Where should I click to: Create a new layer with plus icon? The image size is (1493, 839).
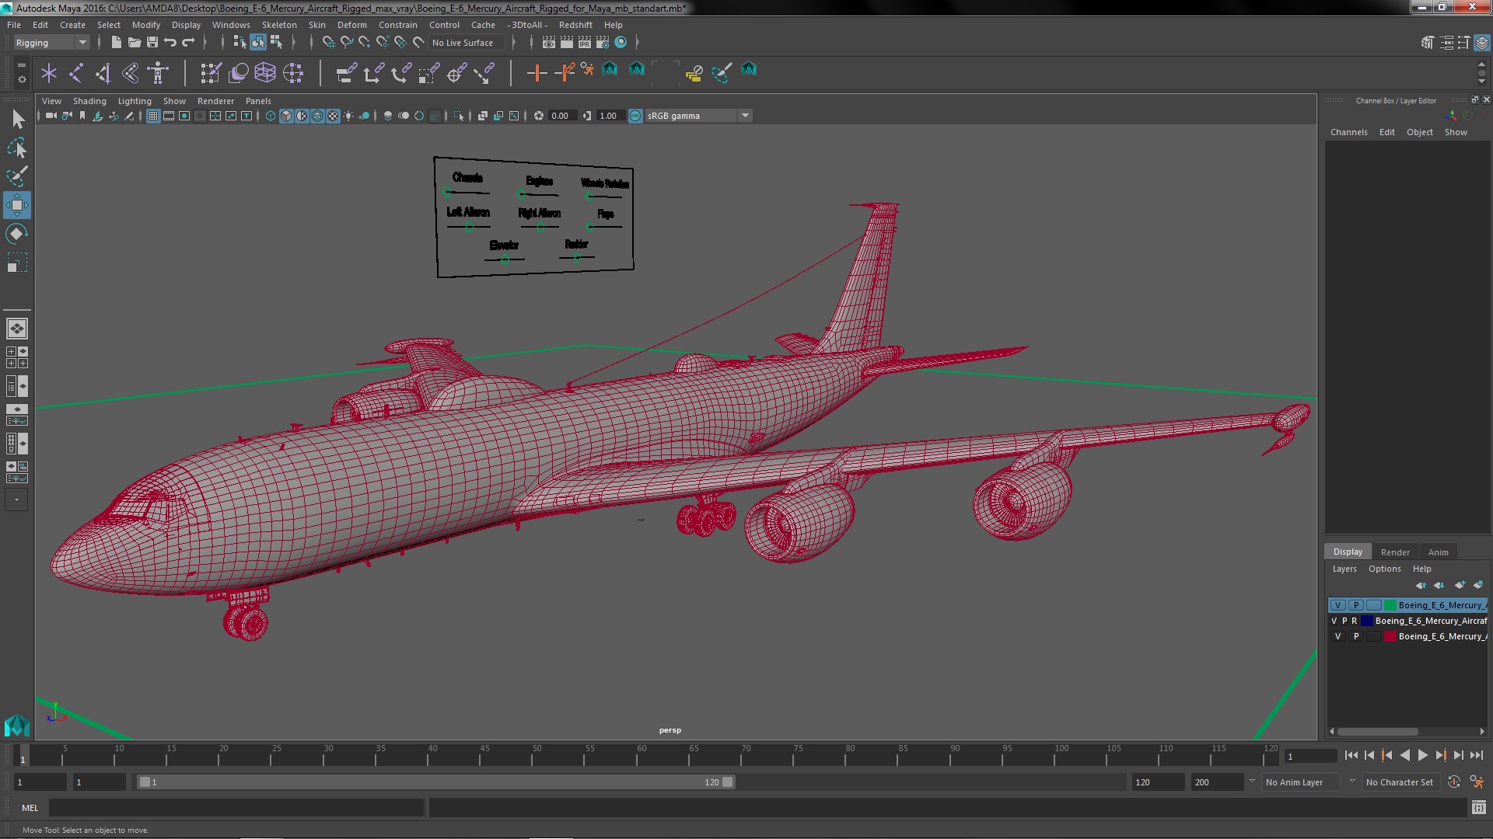pyautogui.click(x=1460, y=585)
